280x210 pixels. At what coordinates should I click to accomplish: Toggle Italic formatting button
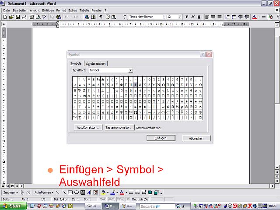pos(193,17)
